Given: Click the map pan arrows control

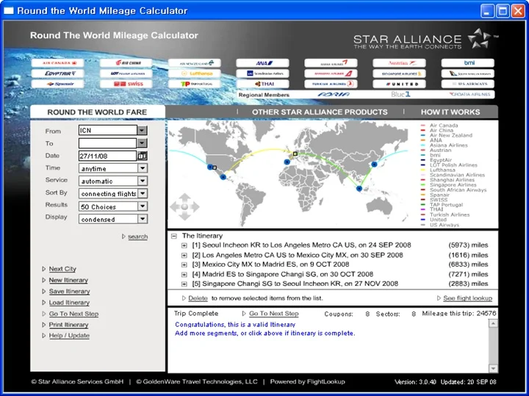Looking at the screenshot, I should [184, 206].
